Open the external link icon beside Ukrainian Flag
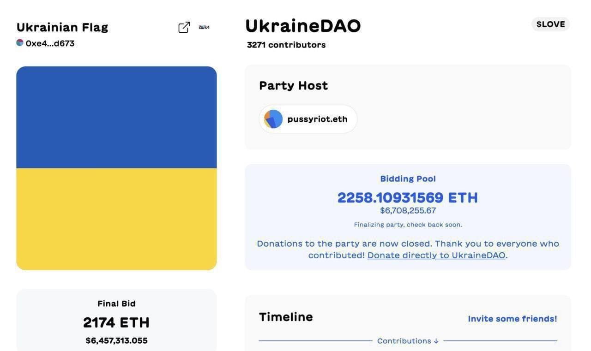The image size is (591, 351). [x=184, y=28]
